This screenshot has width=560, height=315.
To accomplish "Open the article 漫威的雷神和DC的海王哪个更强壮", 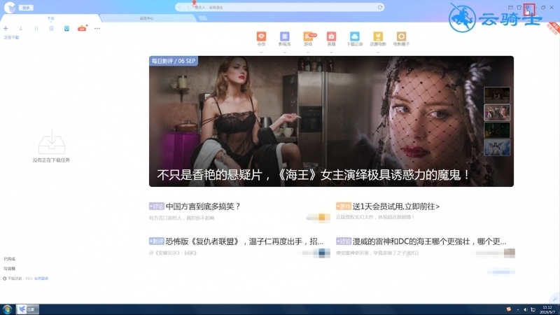I will (429, 241).
